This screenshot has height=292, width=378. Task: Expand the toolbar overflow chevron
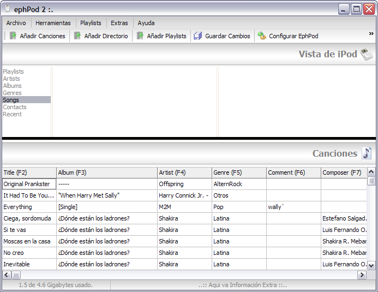(x=371, y=33)
